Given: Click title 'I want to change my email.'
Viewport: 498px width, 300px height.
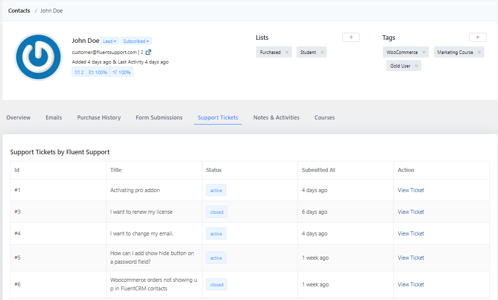Looking at the screenshot, I should (x=141, y=234).
